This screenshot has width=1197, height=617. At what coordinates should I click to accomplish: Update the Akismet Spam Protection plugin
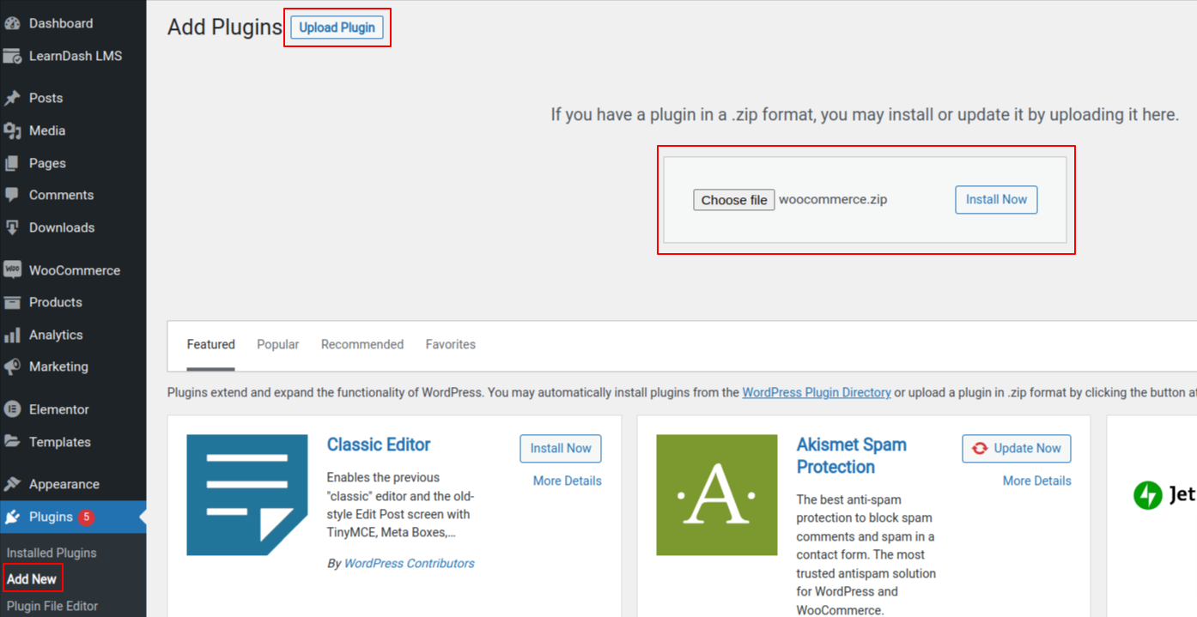[1016, 448]
